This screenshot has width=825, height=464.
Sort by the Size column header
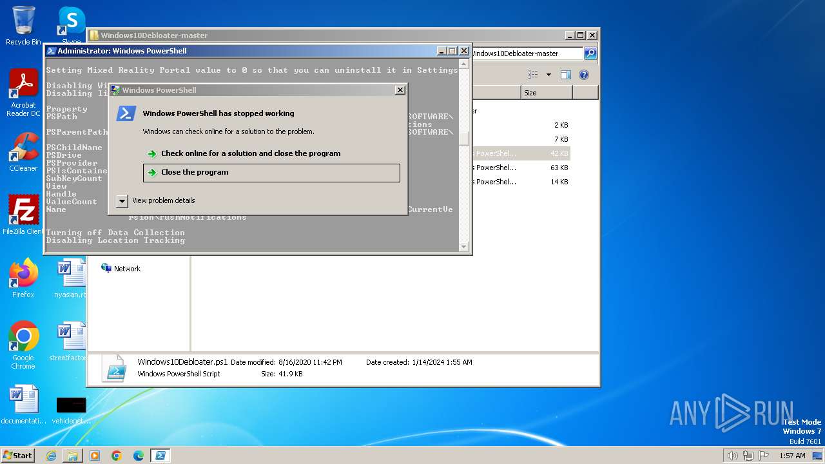(546, 93)
